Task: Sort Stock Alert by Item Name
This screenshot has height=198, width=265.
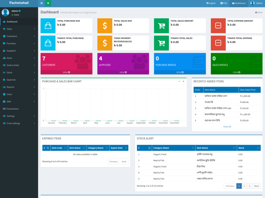Action: 216,148
